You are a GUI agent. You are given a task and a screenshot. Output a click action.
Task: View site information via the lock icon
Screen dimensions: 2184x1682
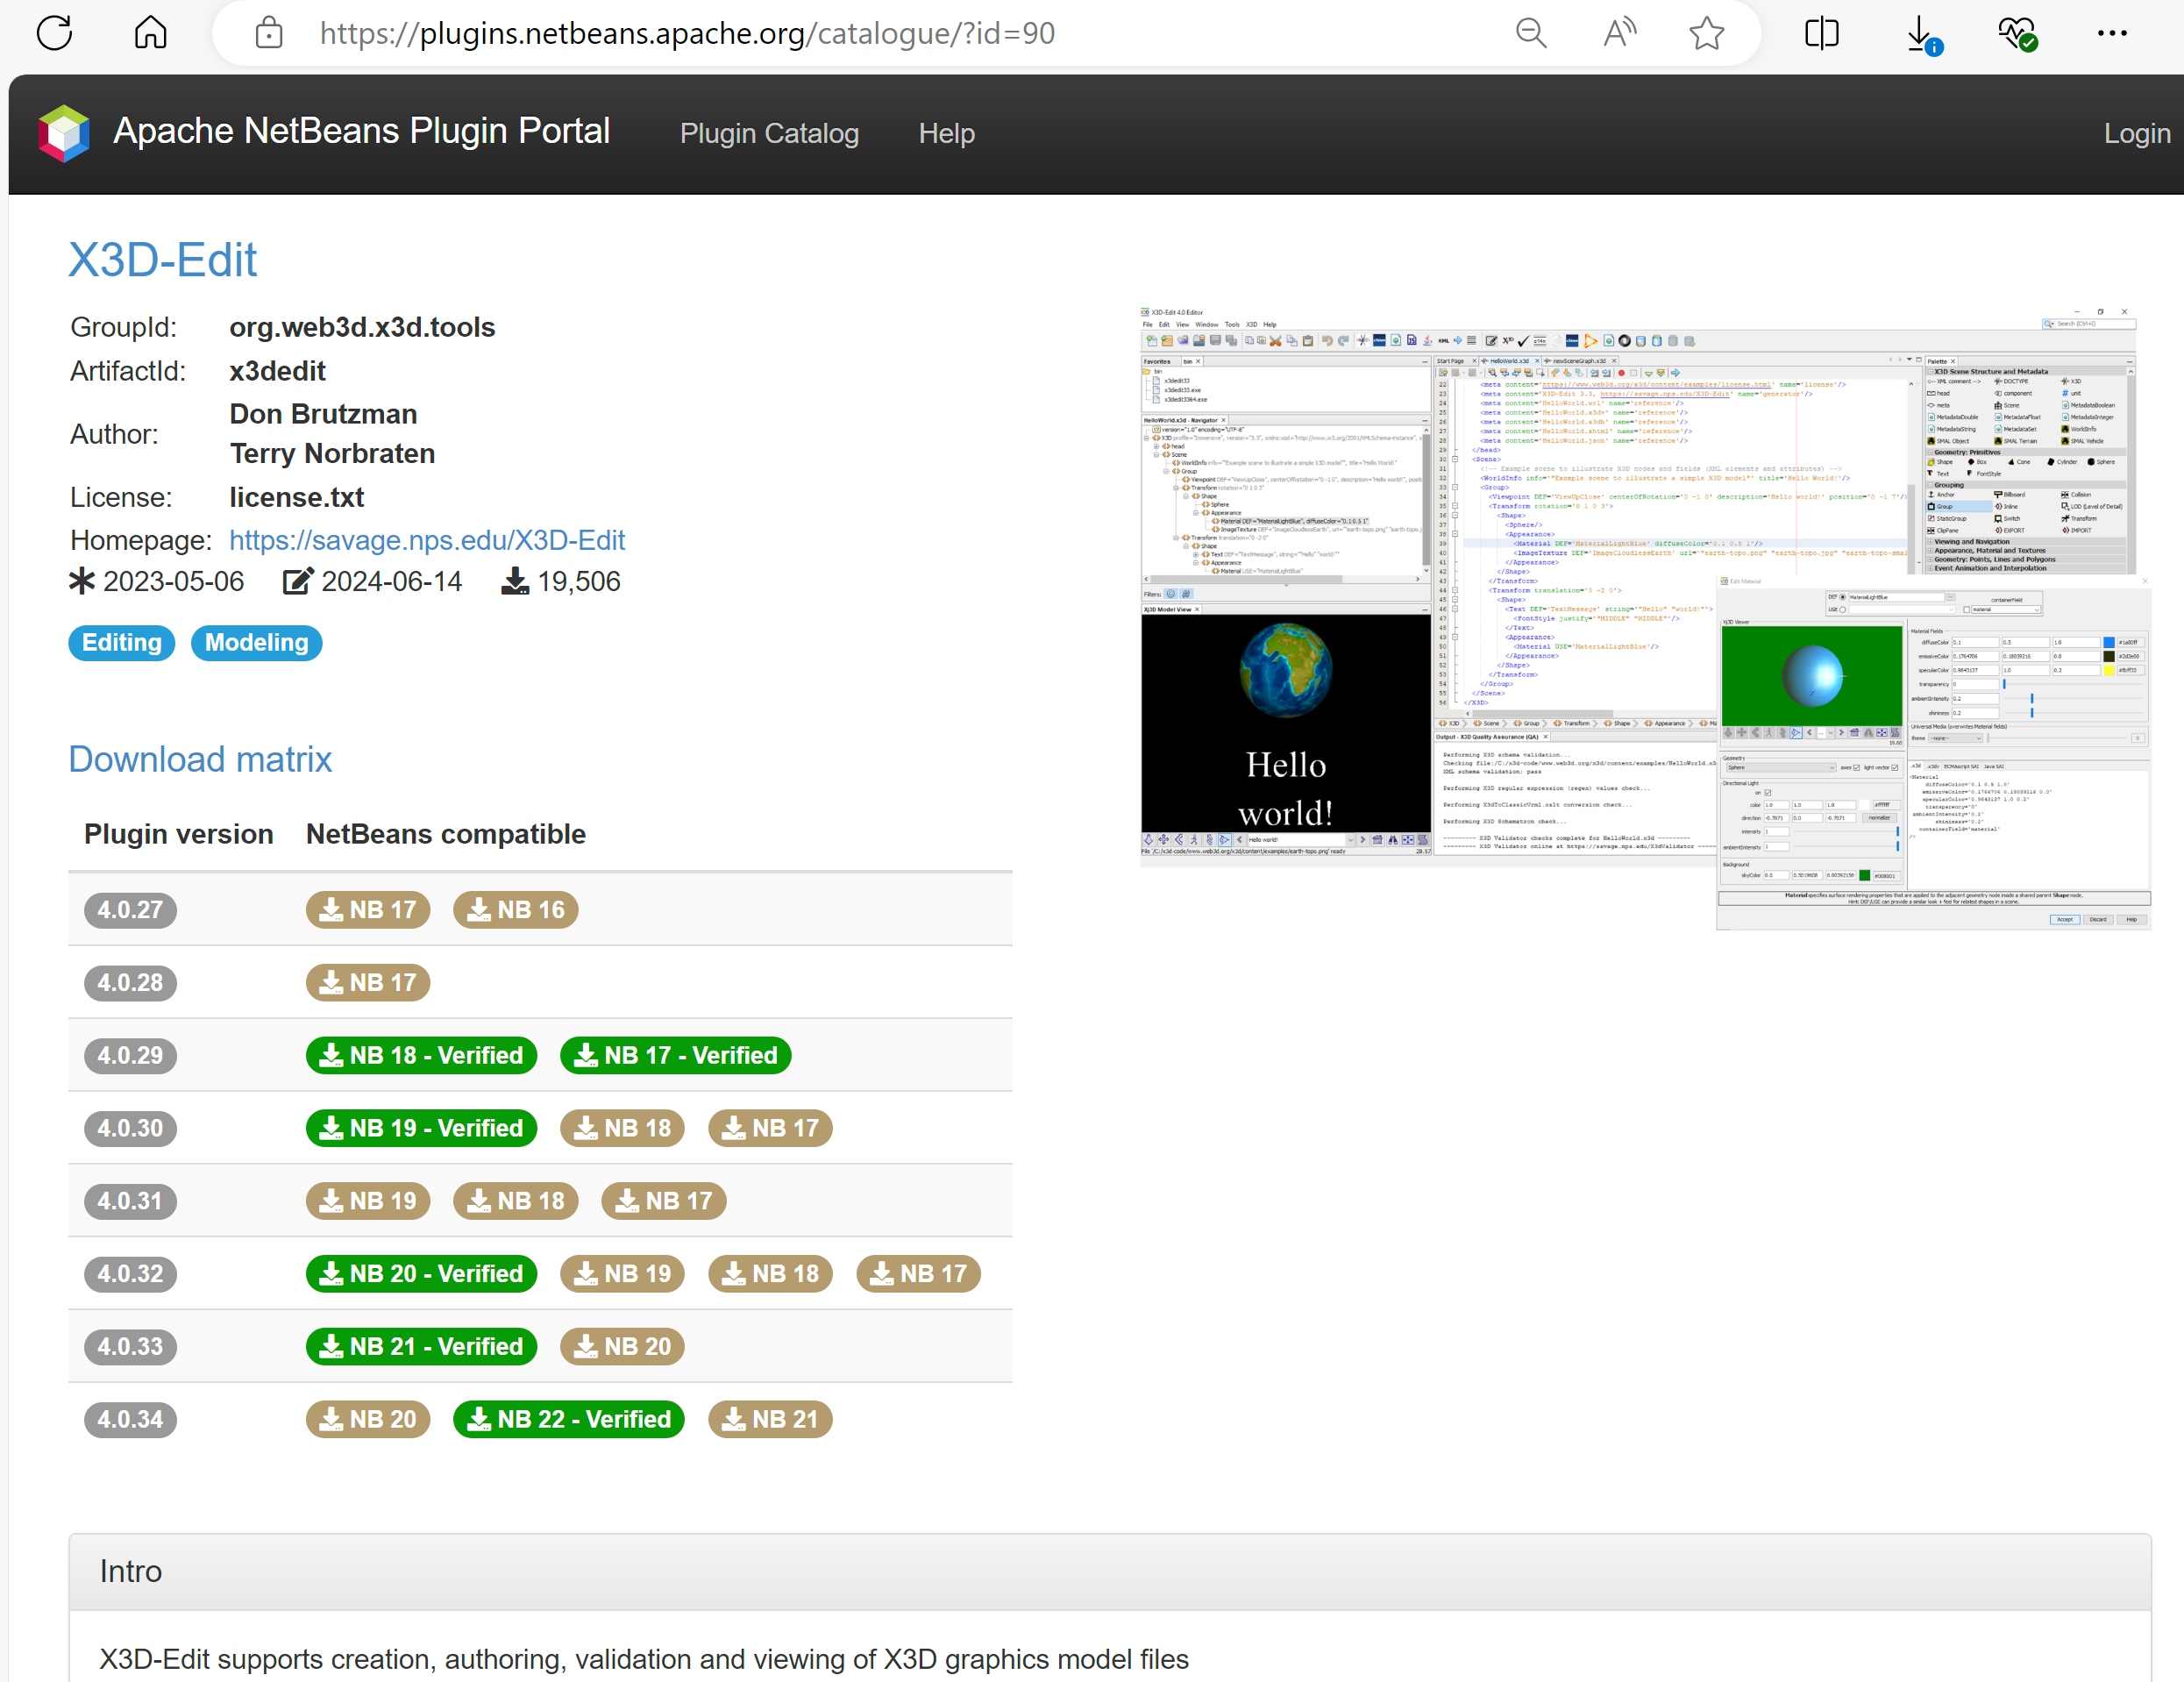tap(269, 33)
